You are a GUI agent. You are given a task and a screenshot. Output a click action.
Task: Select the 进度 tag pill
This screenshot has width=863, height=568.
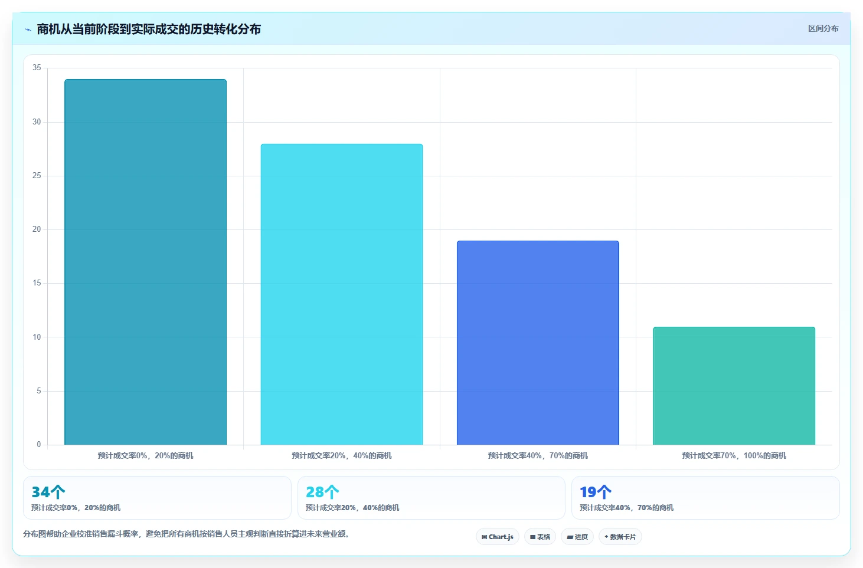click(x=577, y=537)
